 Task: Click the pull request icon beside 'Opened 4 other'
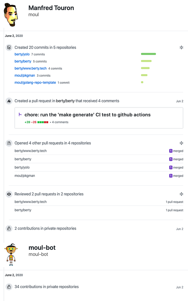tap(9, 143)
